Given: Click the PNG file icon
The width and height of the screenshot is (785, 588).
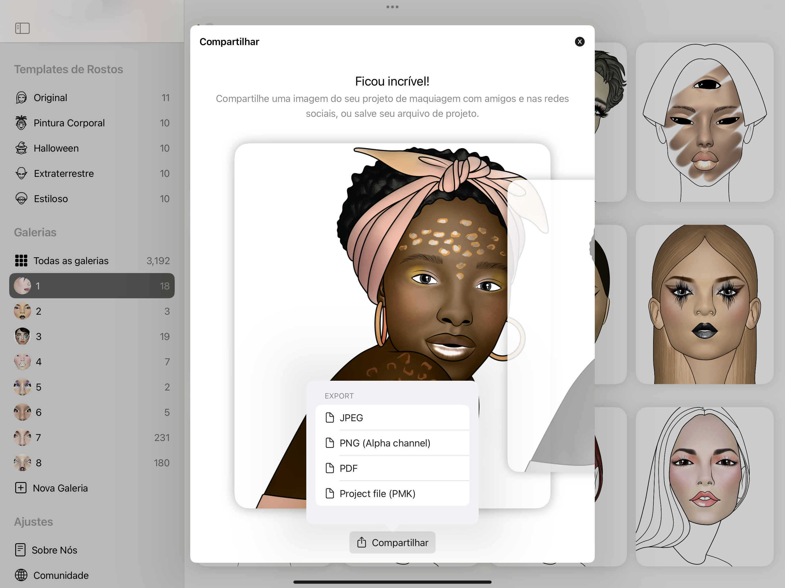Looking at the screenshot, I should click(330, 443).
